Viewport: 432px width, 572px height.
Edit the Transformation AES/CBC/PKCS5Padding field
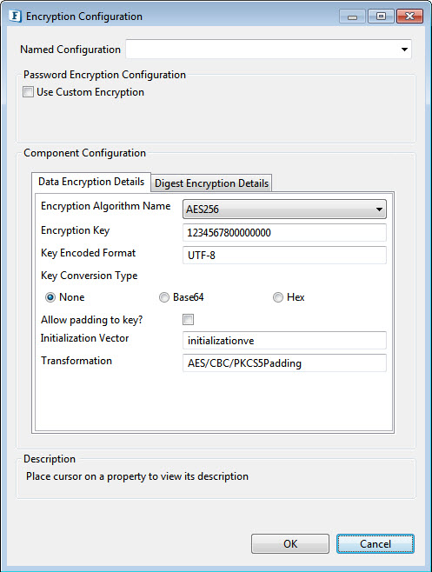click(284, 363)
